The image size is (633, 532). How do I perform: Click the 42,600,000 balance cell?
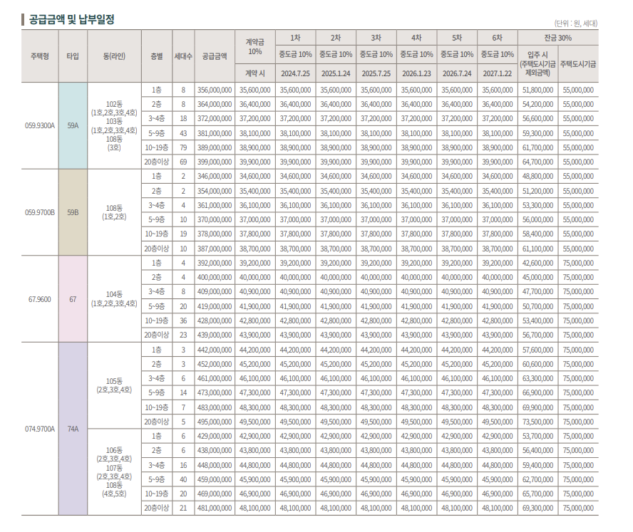pos(537,263)
